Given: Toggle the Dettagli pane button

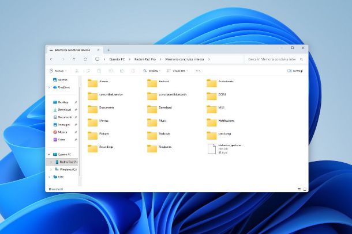Looking at the screenshot, I should (295, 71).
